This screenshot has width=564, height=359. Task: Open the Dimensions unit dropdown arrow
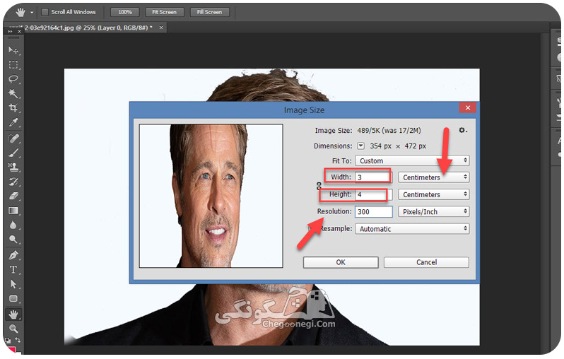(360, 146)
